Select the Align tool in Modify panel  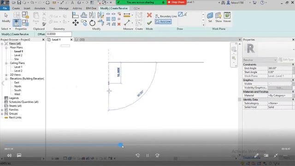pos(75,15)
